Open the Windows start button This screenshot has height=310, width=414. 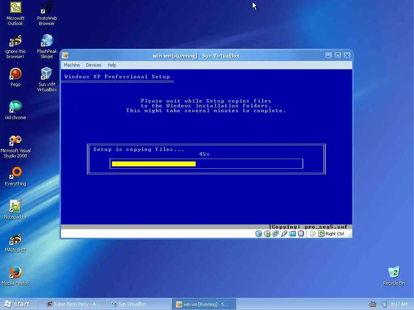pos(17,304)
